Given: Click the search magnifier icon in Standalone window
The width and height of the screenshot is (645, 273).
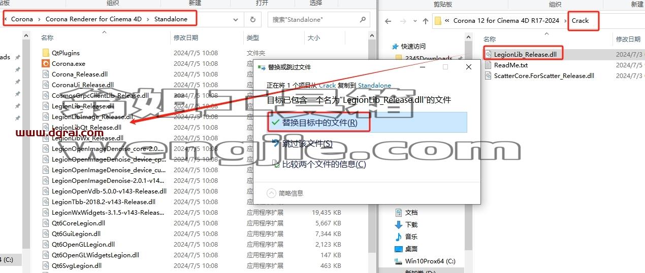Looking at the screenshot, I should [x=363, y=20].
